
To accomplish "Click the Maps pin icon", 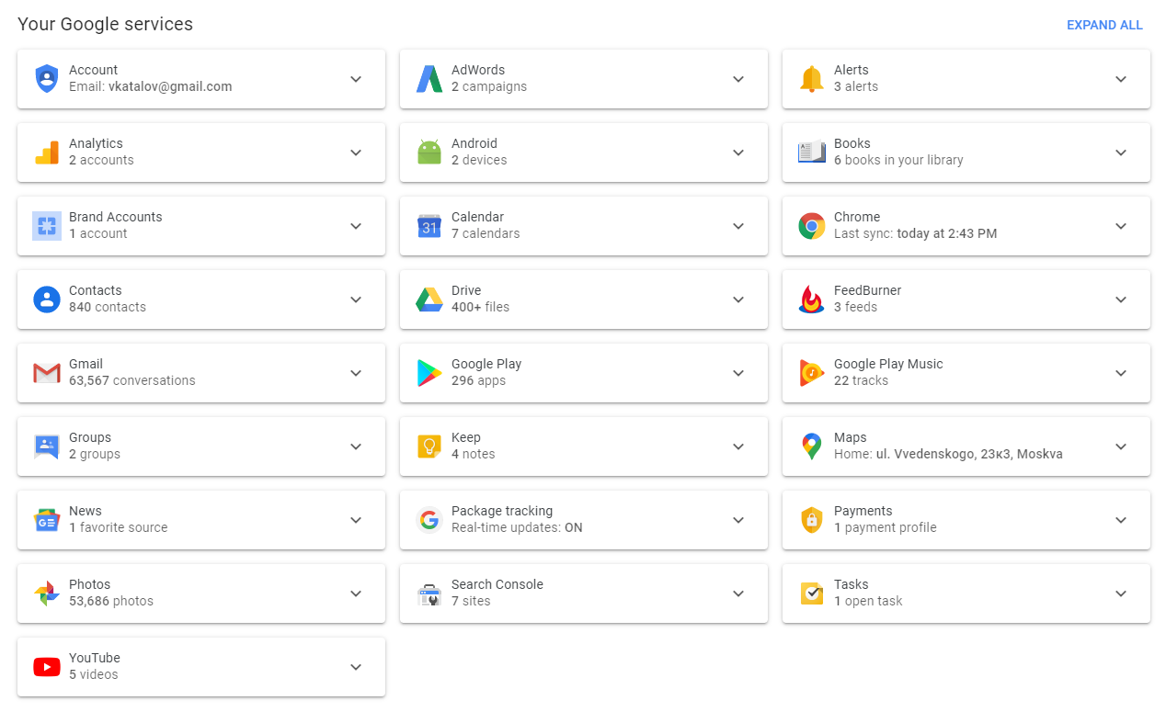I will [x=812, y=446].
